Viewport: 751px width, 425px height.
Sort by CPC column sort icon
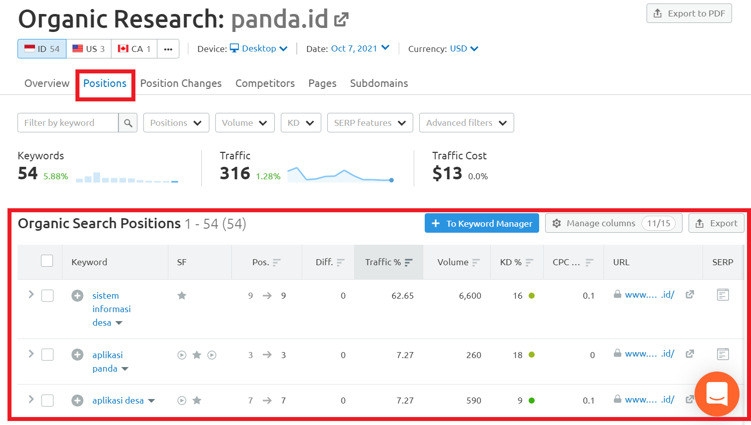[x=590, y=263]
